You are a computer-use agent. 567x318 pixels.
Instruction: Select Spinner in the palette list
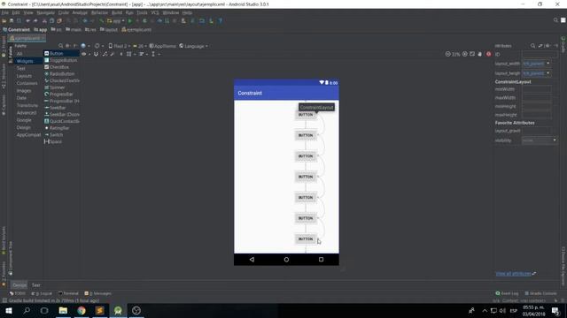tap(61, 87)
